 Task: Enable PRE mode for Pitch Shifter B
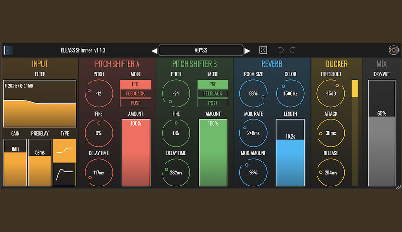pyautogui.click(x=213, y=84)
